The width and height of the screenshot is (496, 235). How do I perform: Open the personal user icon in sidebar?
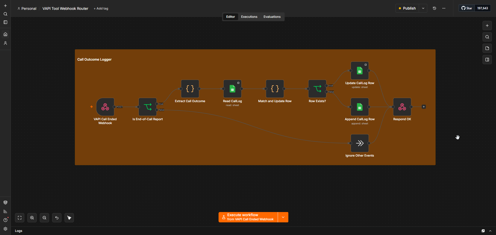tap(5, 43)
